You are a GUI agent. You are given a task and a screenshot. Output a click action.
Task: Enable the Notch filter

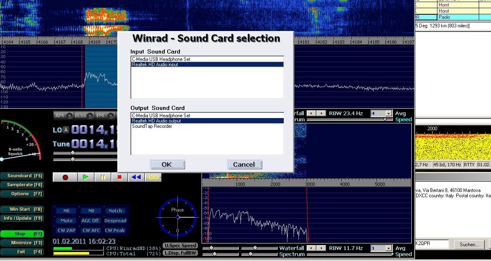click(115, 211)
